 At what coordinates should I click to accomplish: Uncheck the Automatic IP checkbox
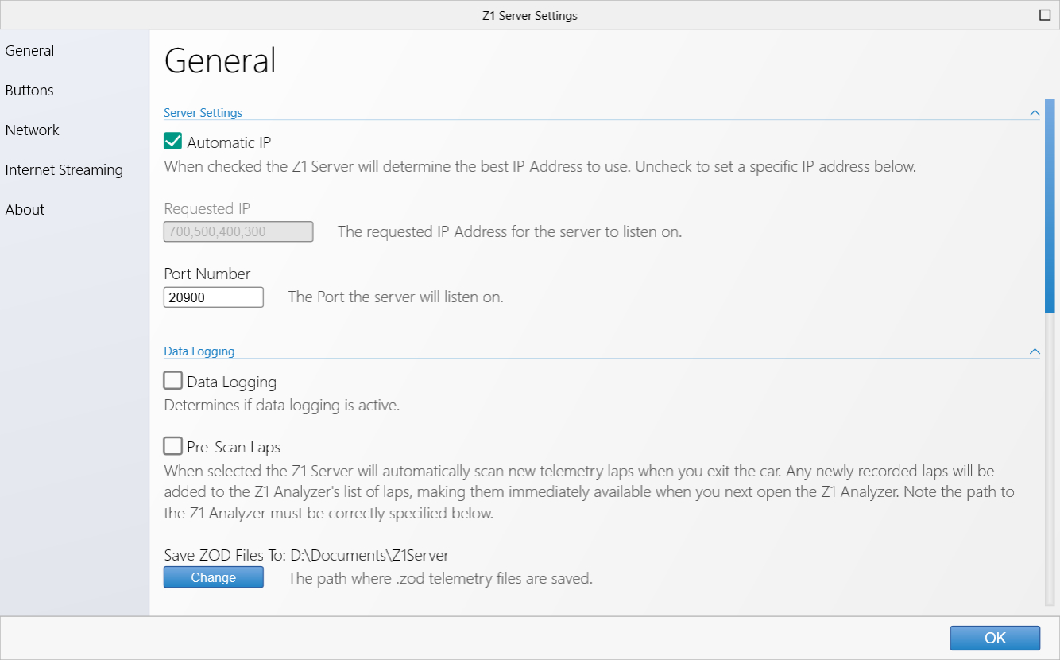pos(173,142)
